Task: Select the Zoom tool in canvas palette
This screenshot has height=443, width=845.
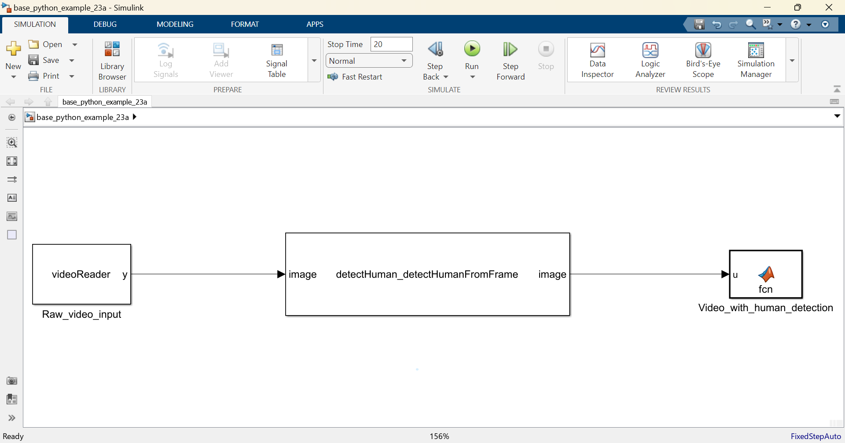Action: coord(12,142)
